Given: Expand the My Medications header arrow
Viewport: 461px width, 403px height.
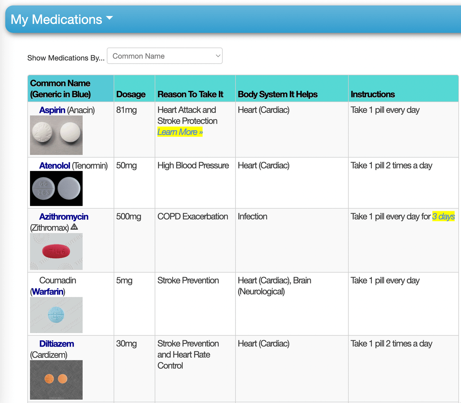Looking at the screenshot, I should click(109, 18).
